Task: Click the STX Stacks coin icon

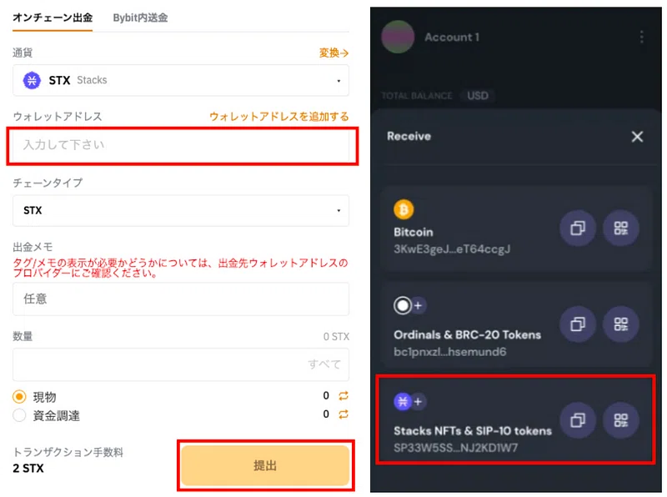Action: click(x=32, y=80)
